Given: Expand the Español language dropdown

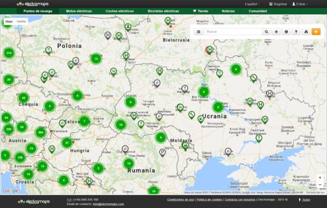Looking at the screenshot, I should [x=252, y=4].
